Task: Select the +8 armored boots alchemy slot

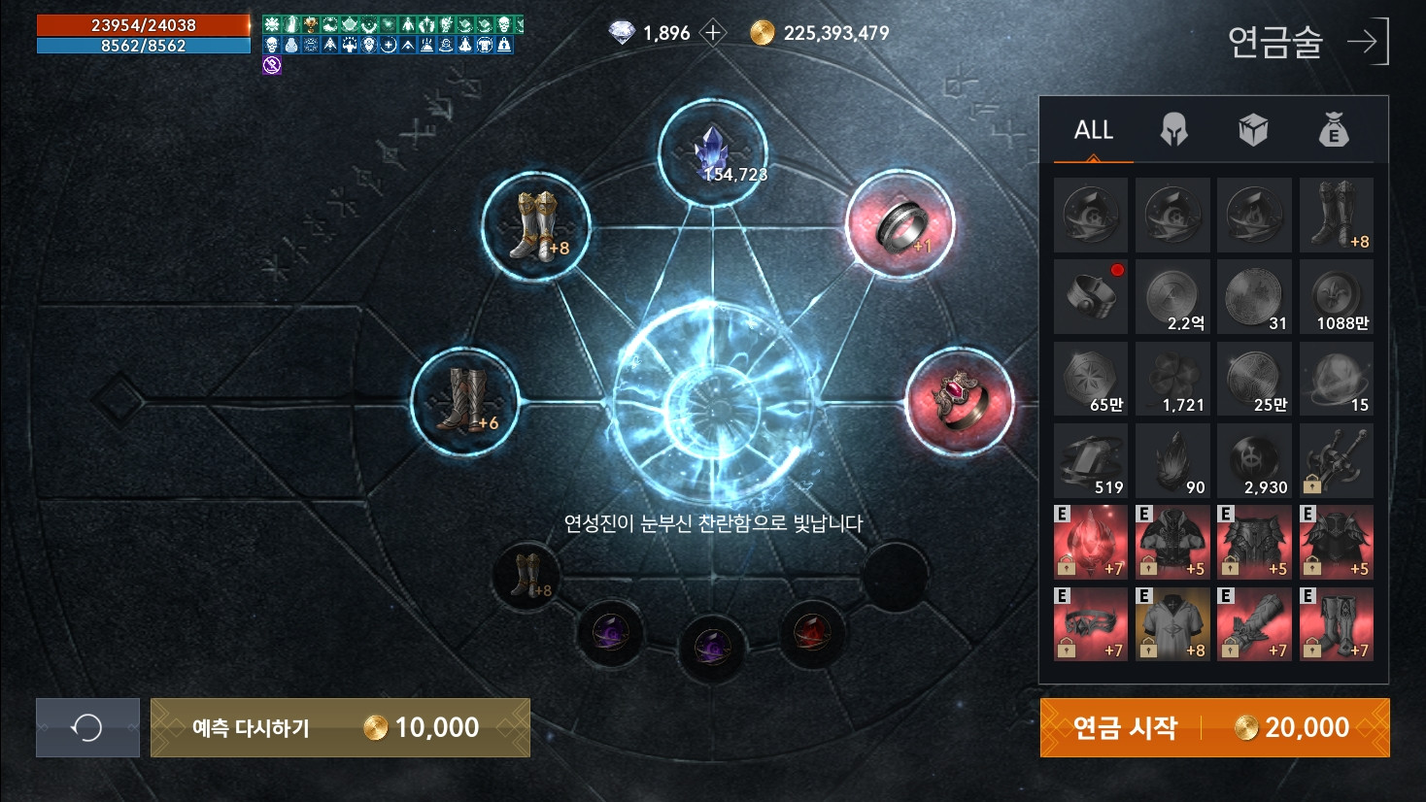Action: tap(536, 226)
